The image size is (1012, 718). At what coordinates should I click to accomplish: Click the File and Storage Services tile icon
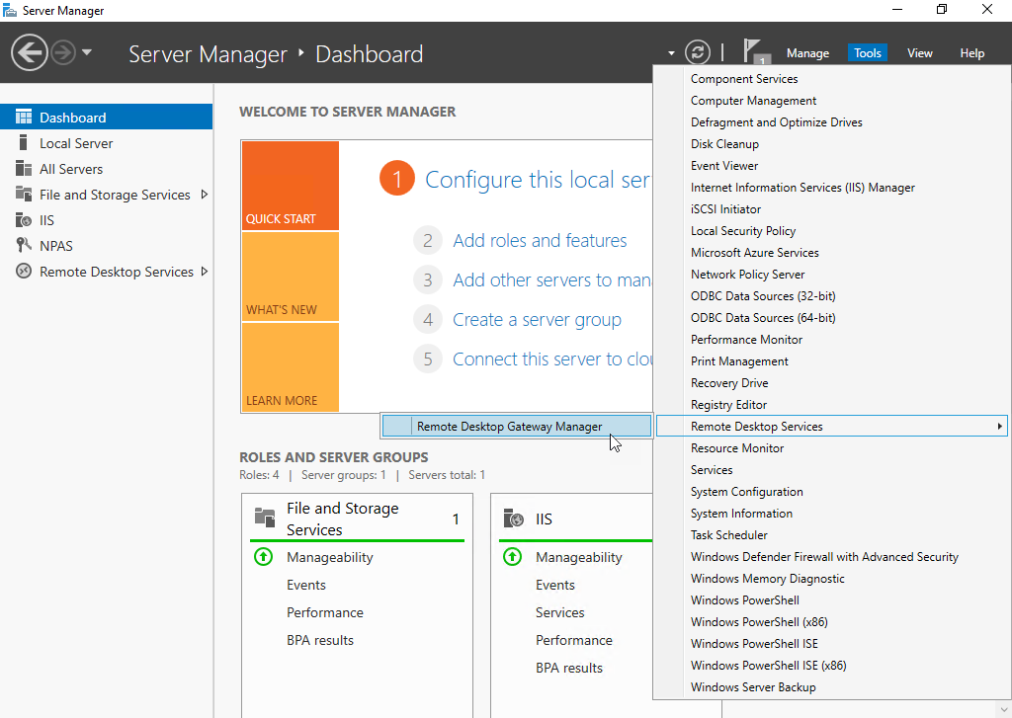click(265, 519)
